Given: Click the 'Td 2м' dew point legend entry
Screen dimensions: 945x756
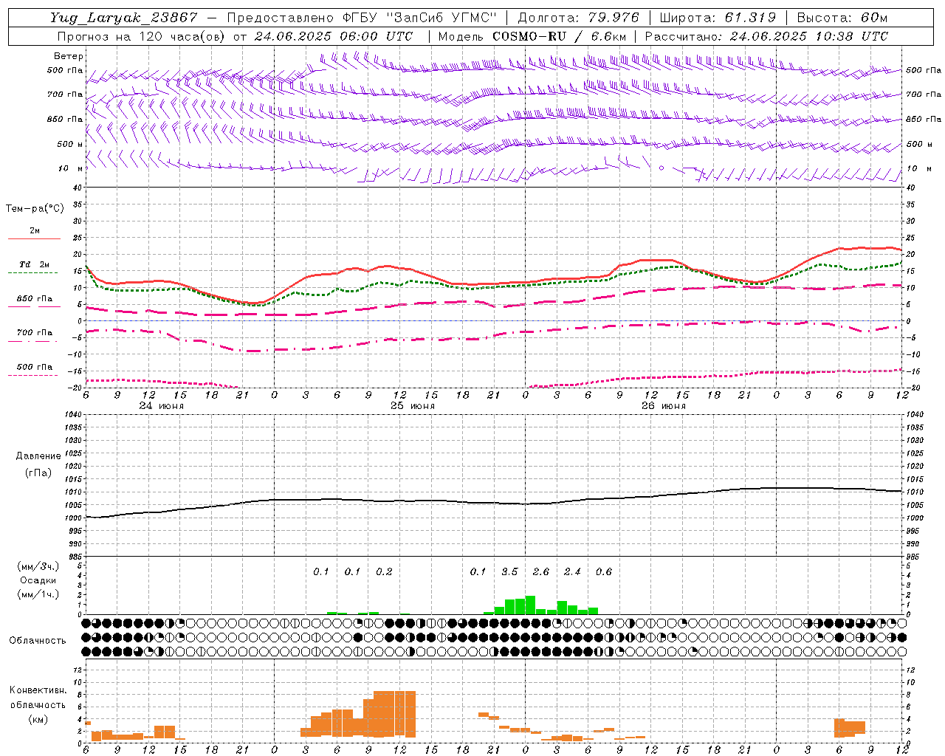Looking at the screenshot, I should (x=34, y=264).
